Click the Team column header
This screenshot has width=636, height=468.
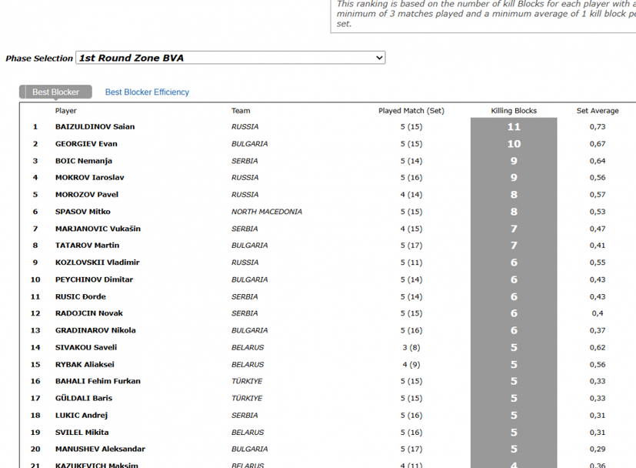241,111
